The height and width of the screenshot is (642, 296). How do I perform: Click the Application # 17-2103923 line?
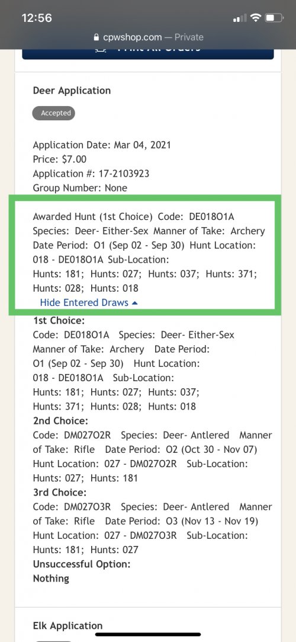[91, 174]
